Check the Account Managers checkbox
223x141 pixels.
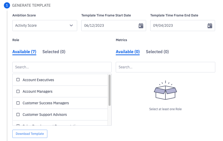coord(18,91)
